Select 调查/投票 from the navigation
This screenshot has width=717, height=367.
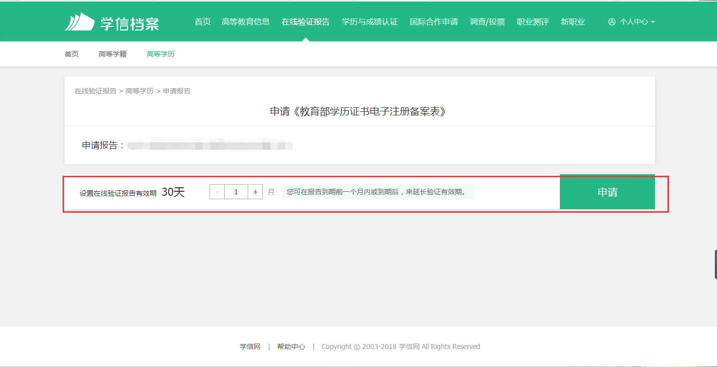(x=488, y=21)
